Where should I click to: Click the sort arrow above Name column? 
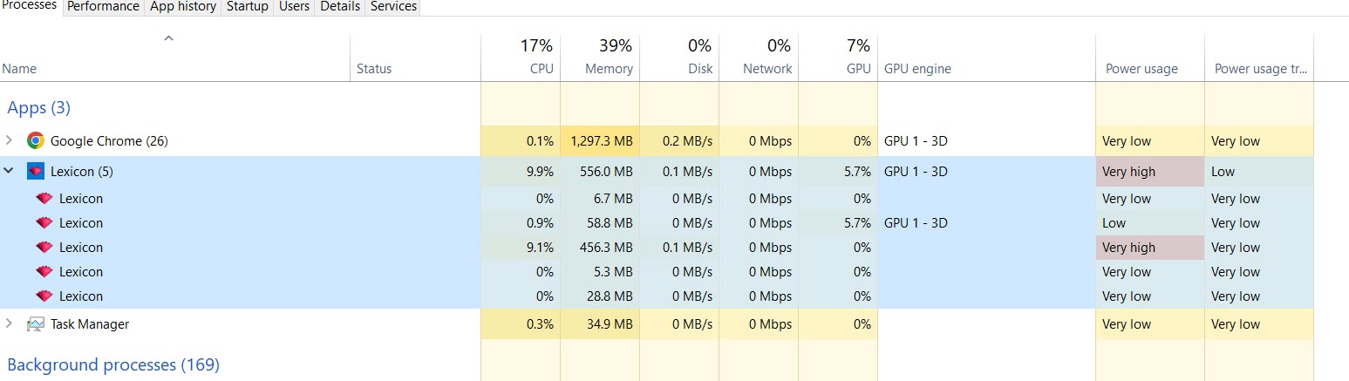(x=169, y=38)
